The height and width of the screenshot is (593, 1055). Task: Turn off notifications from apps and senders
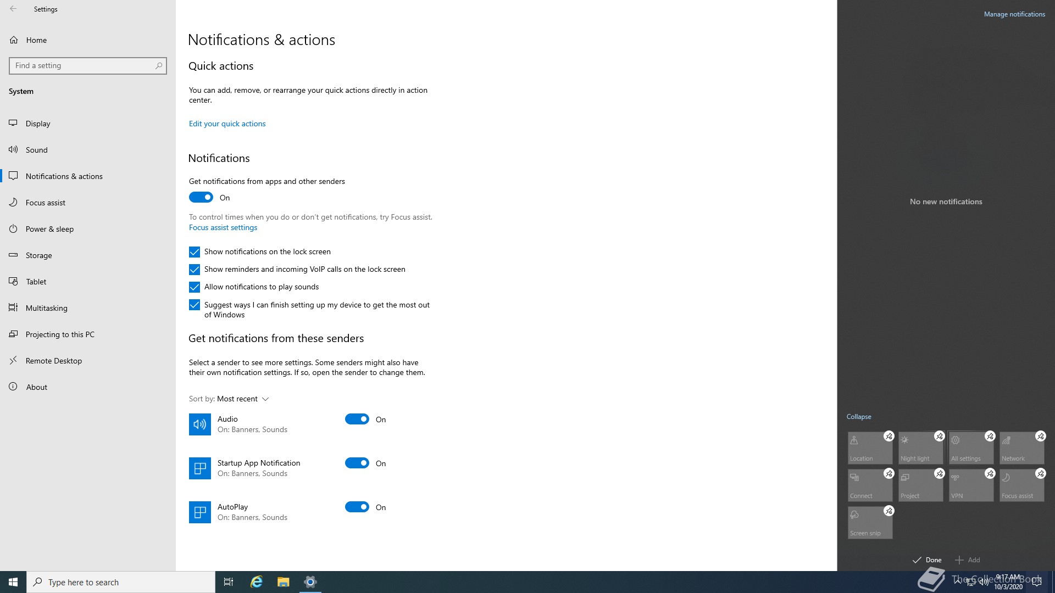tap(201, 197)
